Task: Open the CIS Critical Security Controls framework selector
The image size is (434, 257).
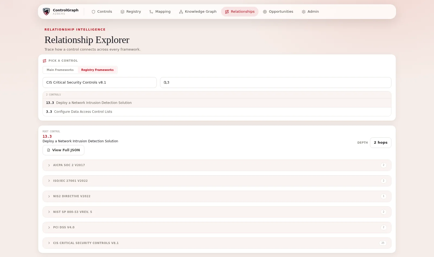Action: tap(100, 83)
